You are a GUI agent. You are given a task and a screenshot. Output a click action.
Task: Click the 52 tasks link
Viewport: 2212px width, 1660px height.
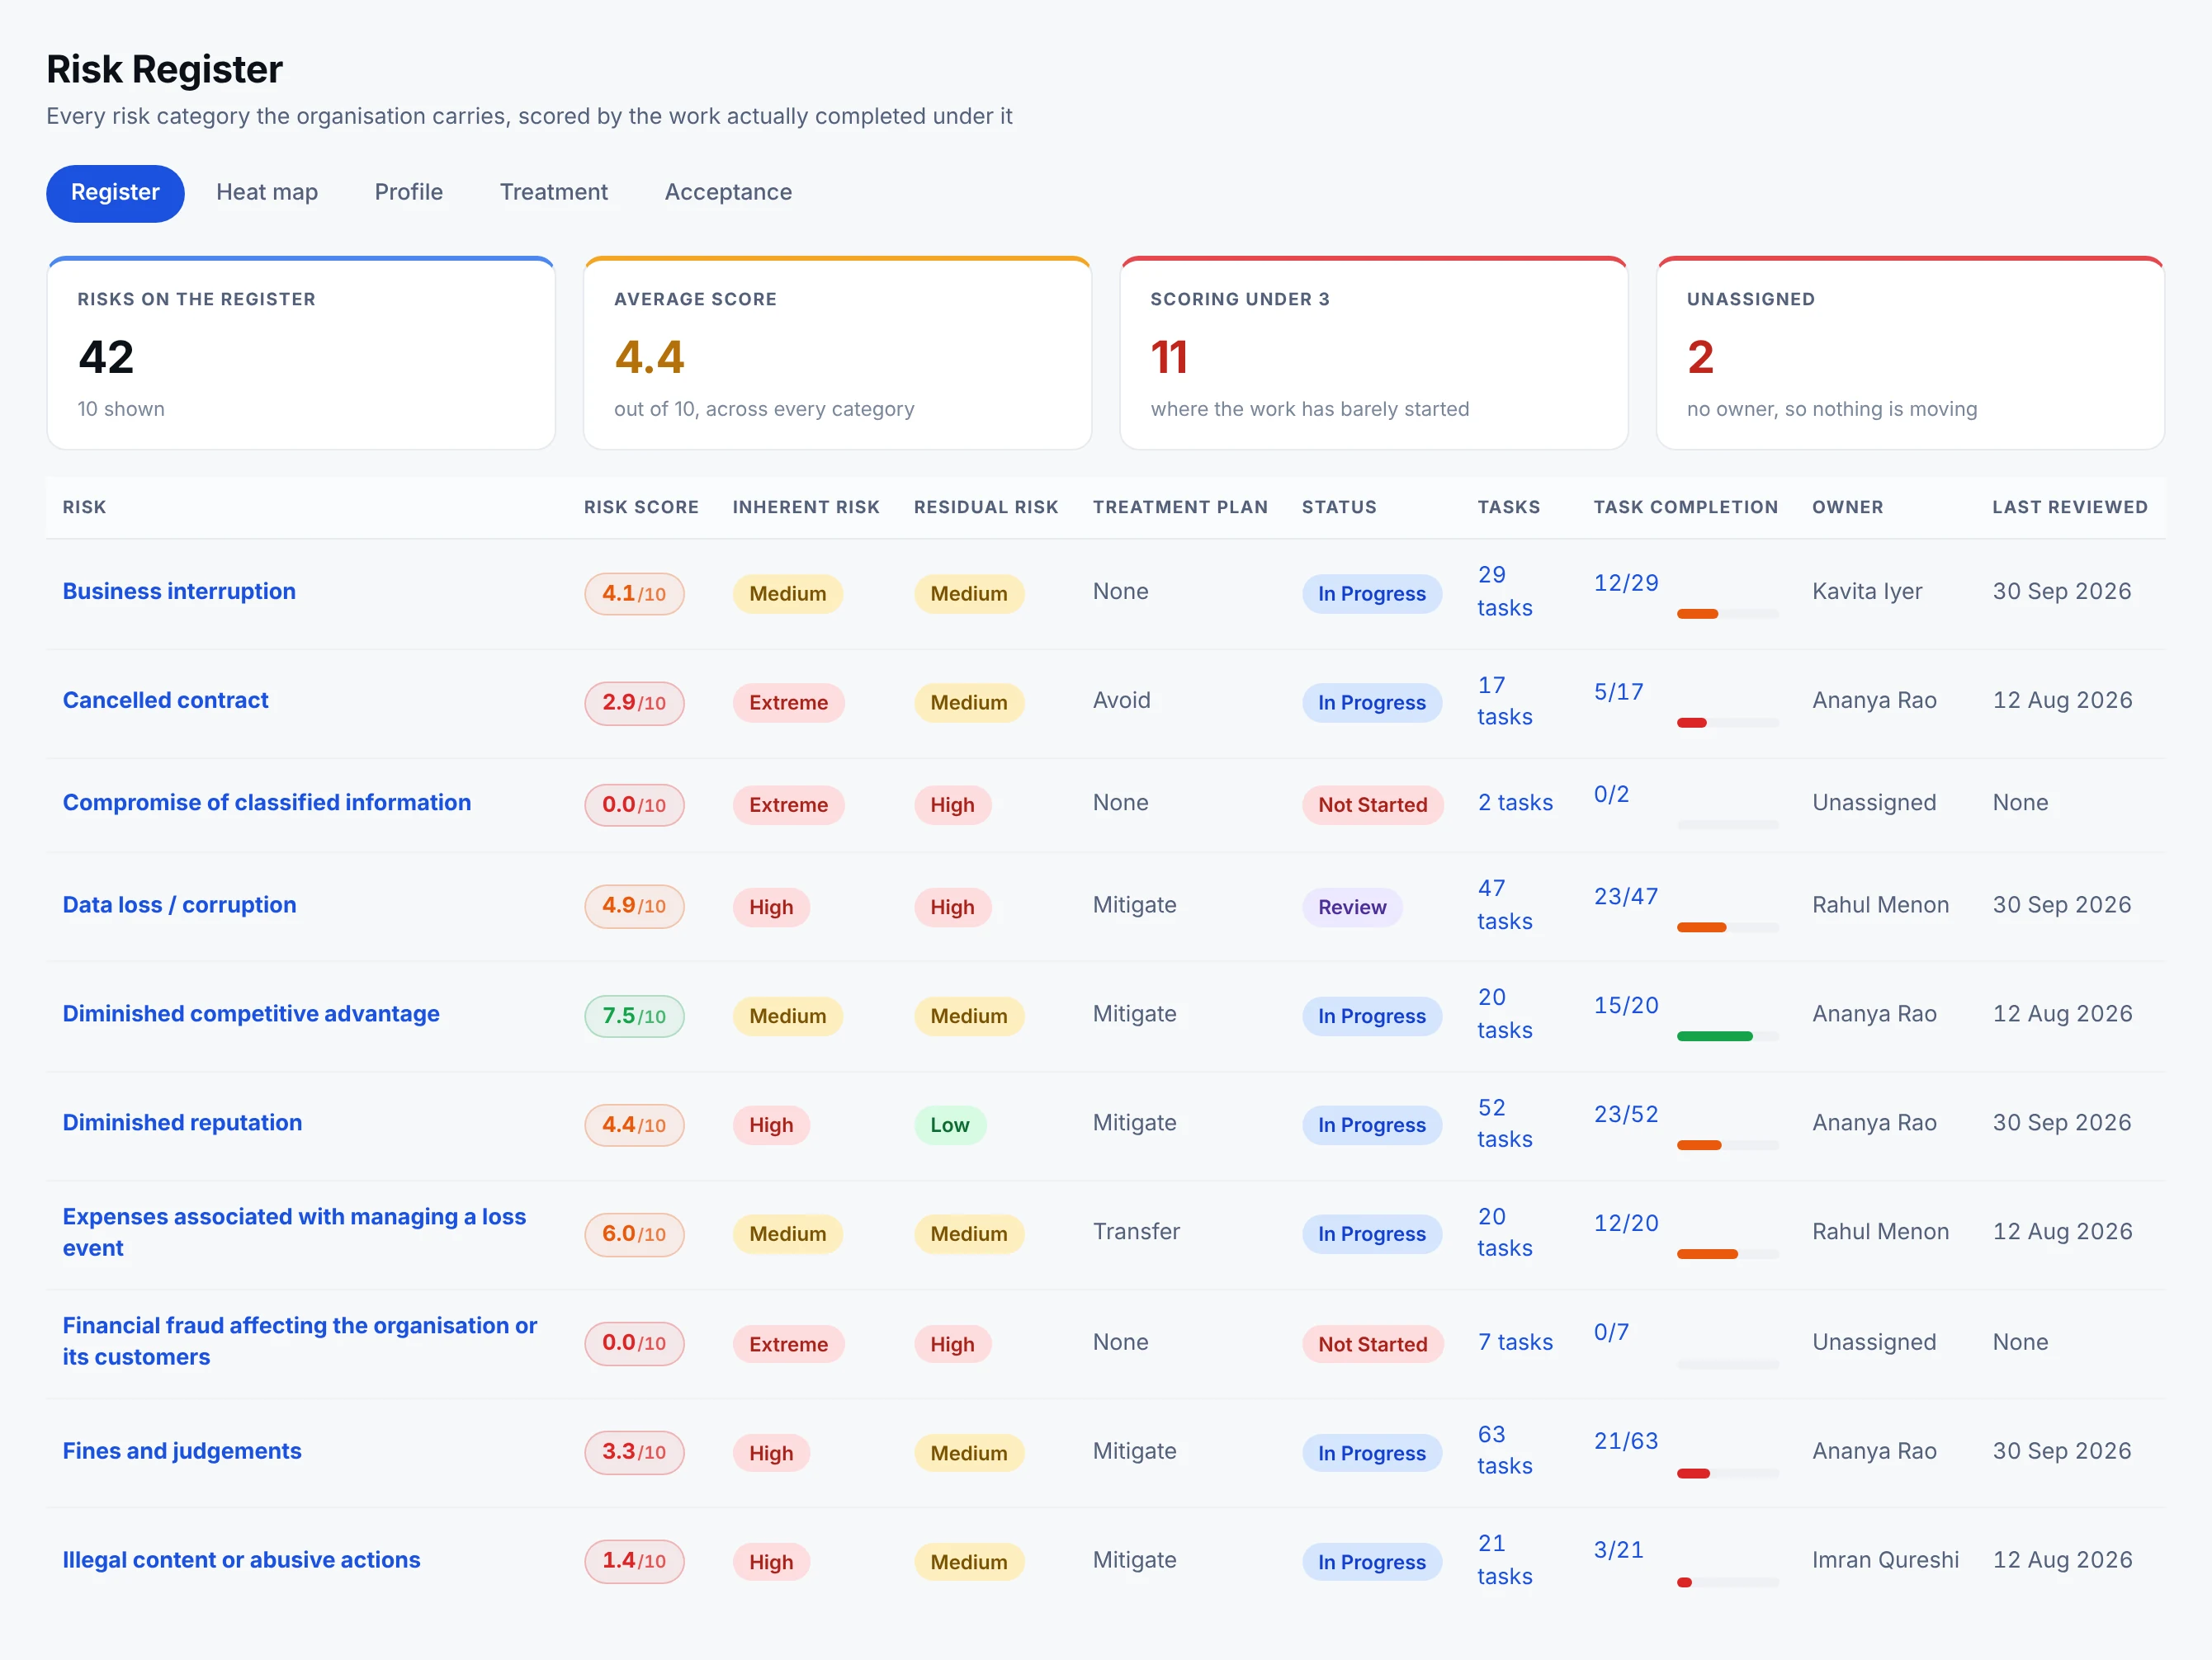[1505, 1124]
